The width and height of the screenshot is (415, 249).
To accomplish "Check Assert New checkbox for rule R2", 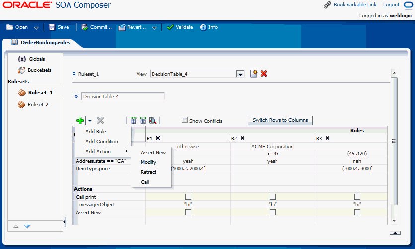I will (x=273, y=212).
